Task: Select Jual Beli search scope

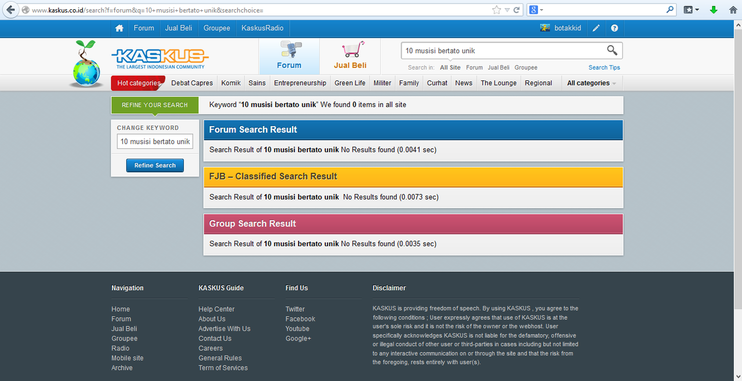Action: tap(499, 68)
